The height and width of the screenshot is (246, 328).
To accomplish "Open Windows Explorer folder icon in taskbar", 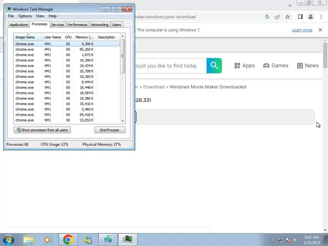I will coord(29,240).
